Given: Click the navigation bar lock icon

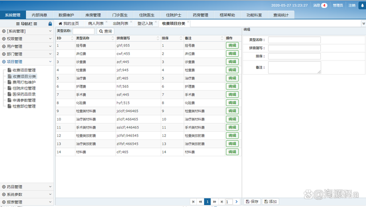Looking at the screenshot, I should tap(50, 24).
